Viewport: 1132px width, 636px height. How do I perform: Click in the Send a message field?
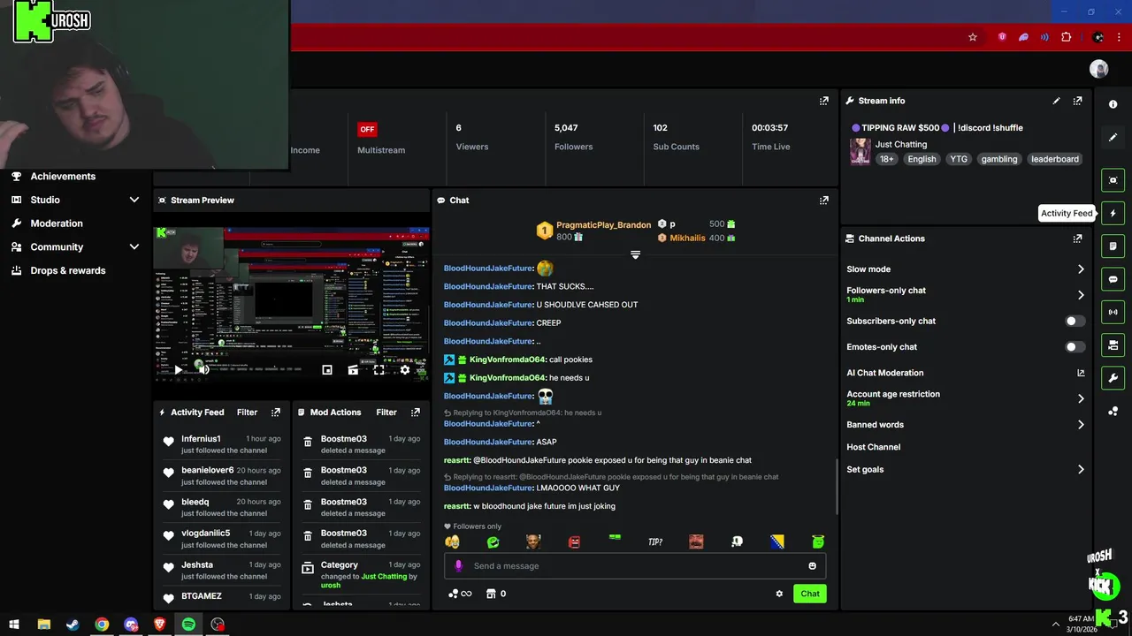click(637, 566)
